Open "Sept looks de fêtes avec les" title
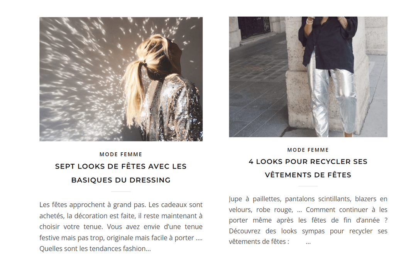The height and width of the screenshot is (259, 411). (x=121, y=167)
